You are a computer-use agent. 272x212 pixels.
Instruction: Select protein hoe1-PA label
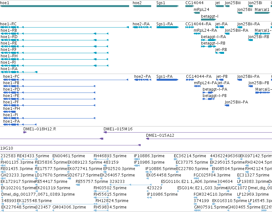click(12, 121)
